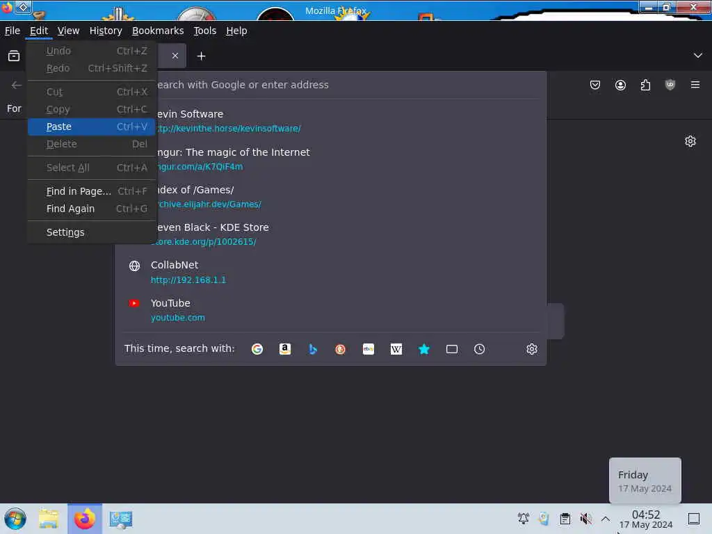Search this time with Bing icon
712x534 pixels.
coord(312,349)
